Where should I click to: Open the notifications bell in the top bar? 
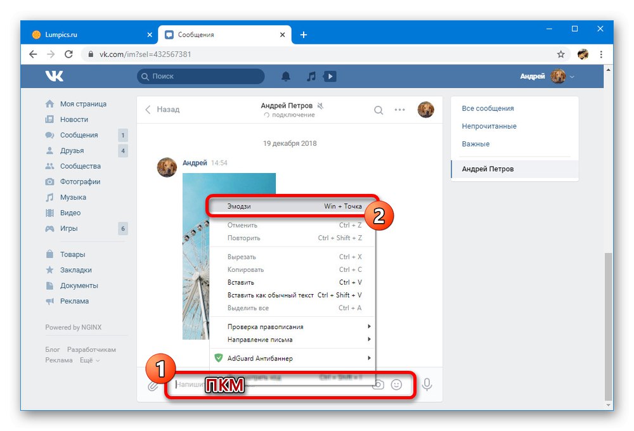tap(285, 76)
